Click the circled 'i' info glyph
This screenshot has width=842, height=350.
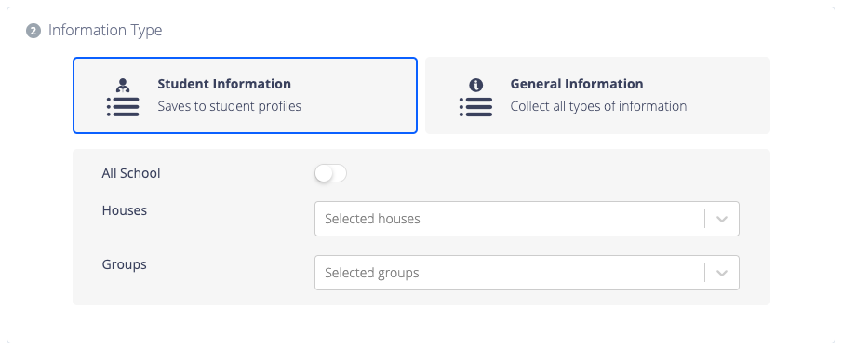(x=475, y=85)
